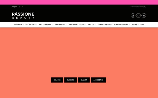Click the Accessories button
The width and height of the screenshot is (158, 98).
click(98, 80)
